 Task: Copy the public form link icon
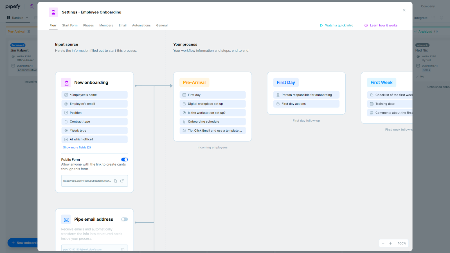click(115, 181)
